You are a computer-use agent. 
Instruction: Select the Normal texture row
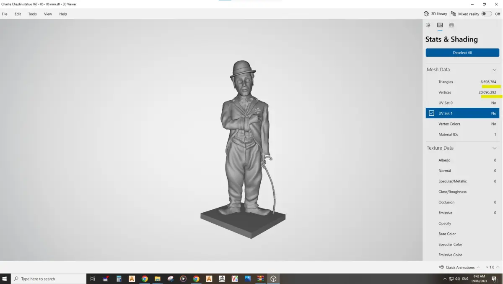click(462, 171)
